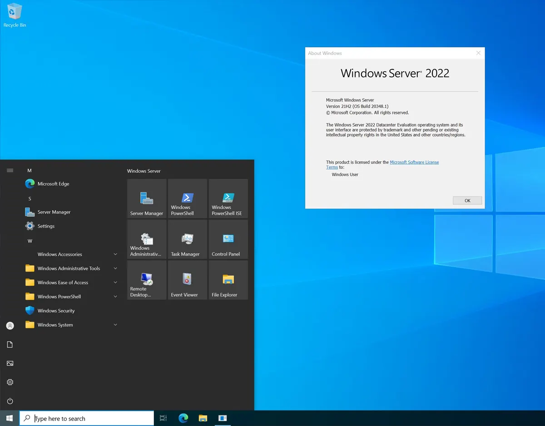Click the Microsoft Windows Server text line
This screenshot has height=426, width=545.
pos(350,100)
